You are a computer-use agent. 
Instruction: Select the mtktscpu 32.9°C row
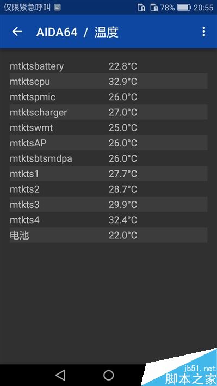[109, 81]
